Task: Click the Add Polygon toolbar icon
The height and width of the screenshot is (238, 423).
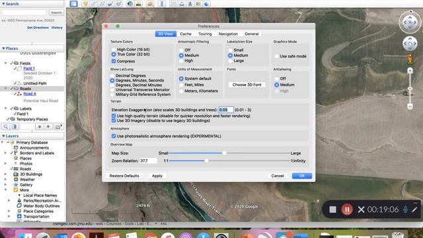Action: (x=94, y=4)
